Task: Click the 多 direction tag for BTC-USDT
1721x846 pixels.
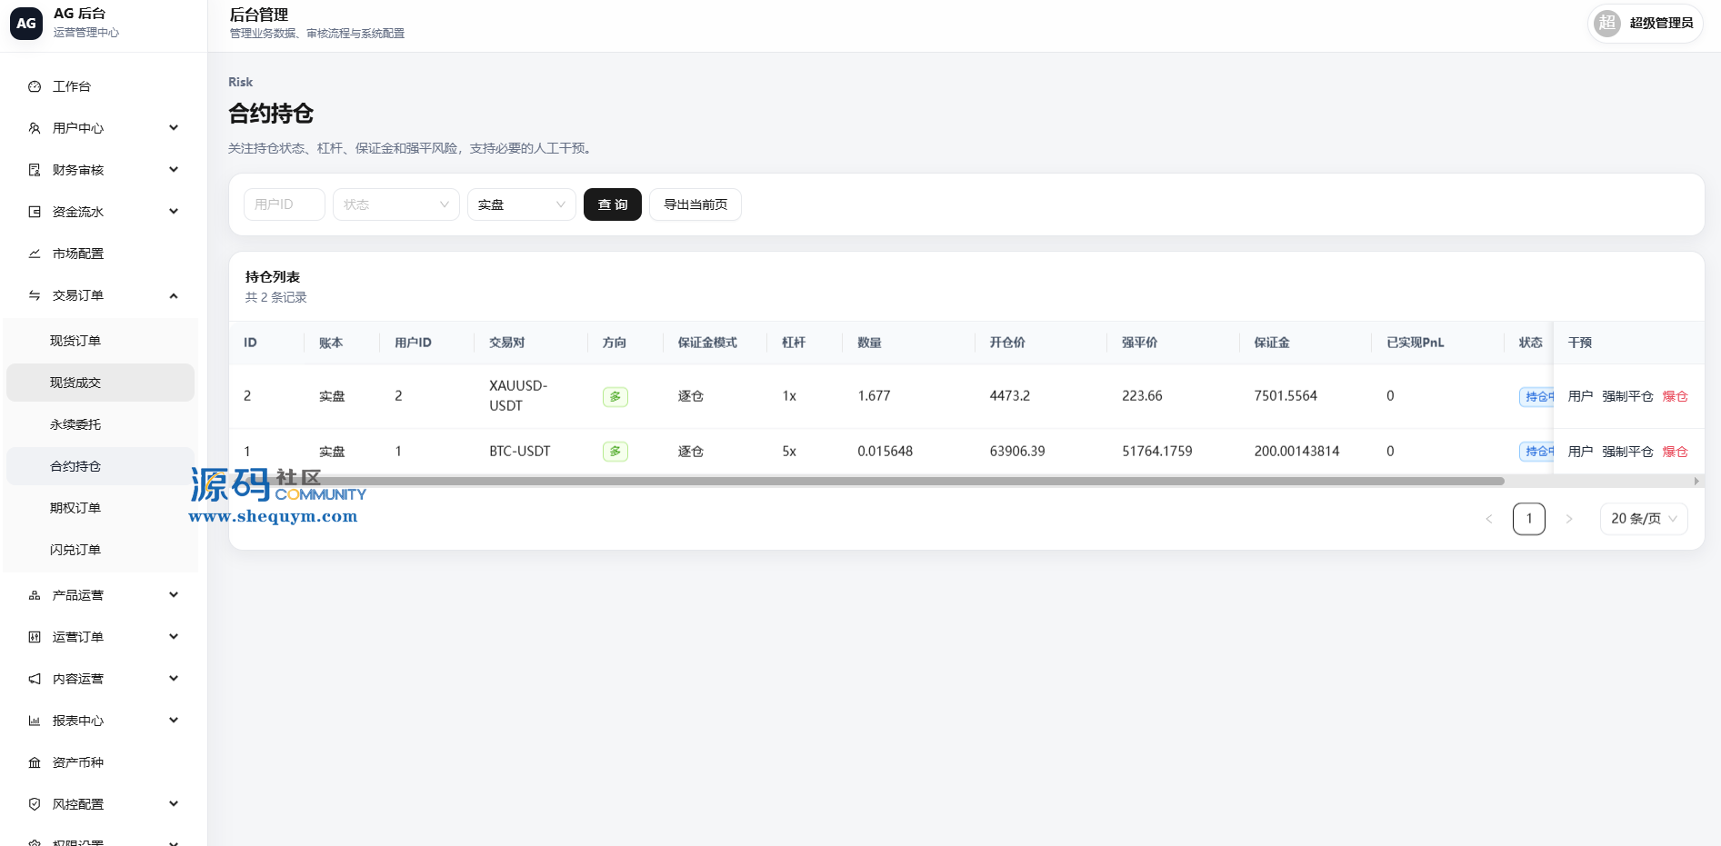Action: 615,452
